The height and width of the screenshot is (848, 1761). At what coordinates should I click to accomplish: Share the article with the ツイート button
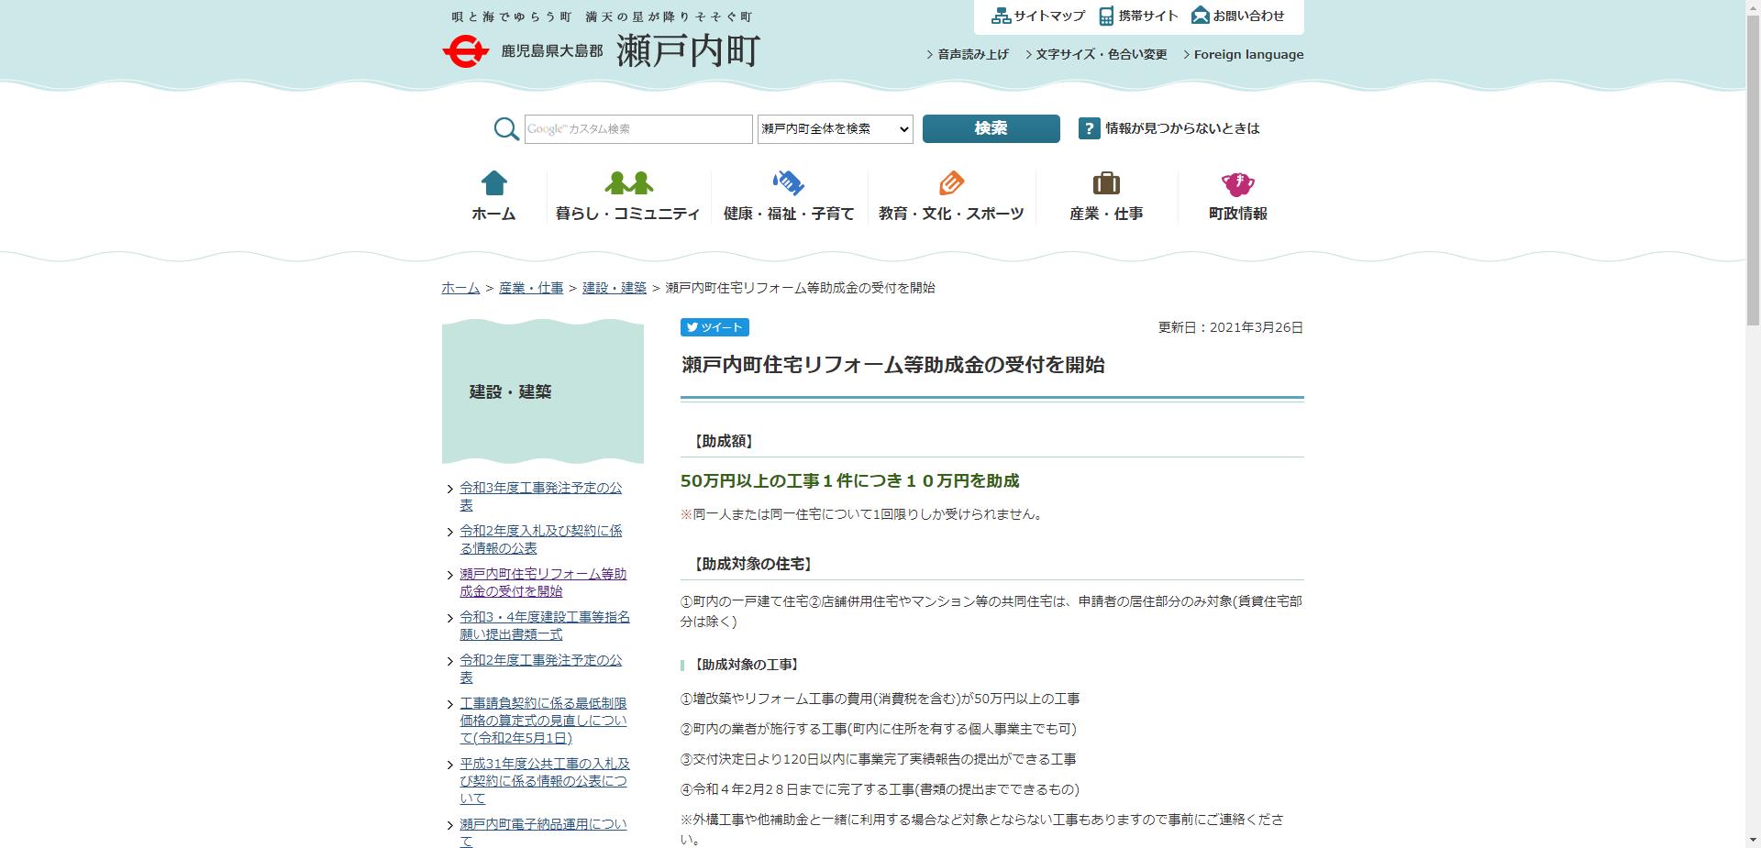[714, 327]
